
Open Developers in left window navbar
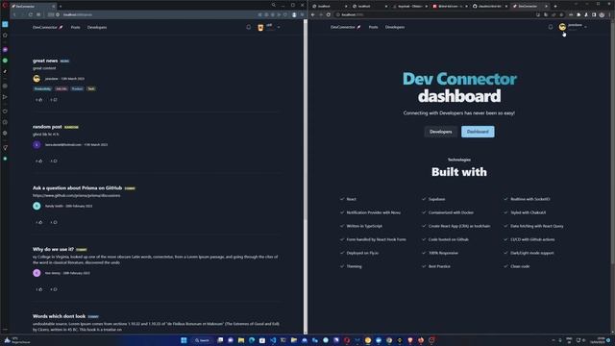pos(97,28)
